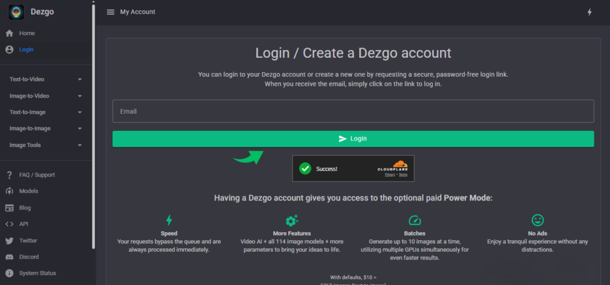Open Cloudflare Terms link
The width and height of the screenshot is (610, 285).
point(403,174)
